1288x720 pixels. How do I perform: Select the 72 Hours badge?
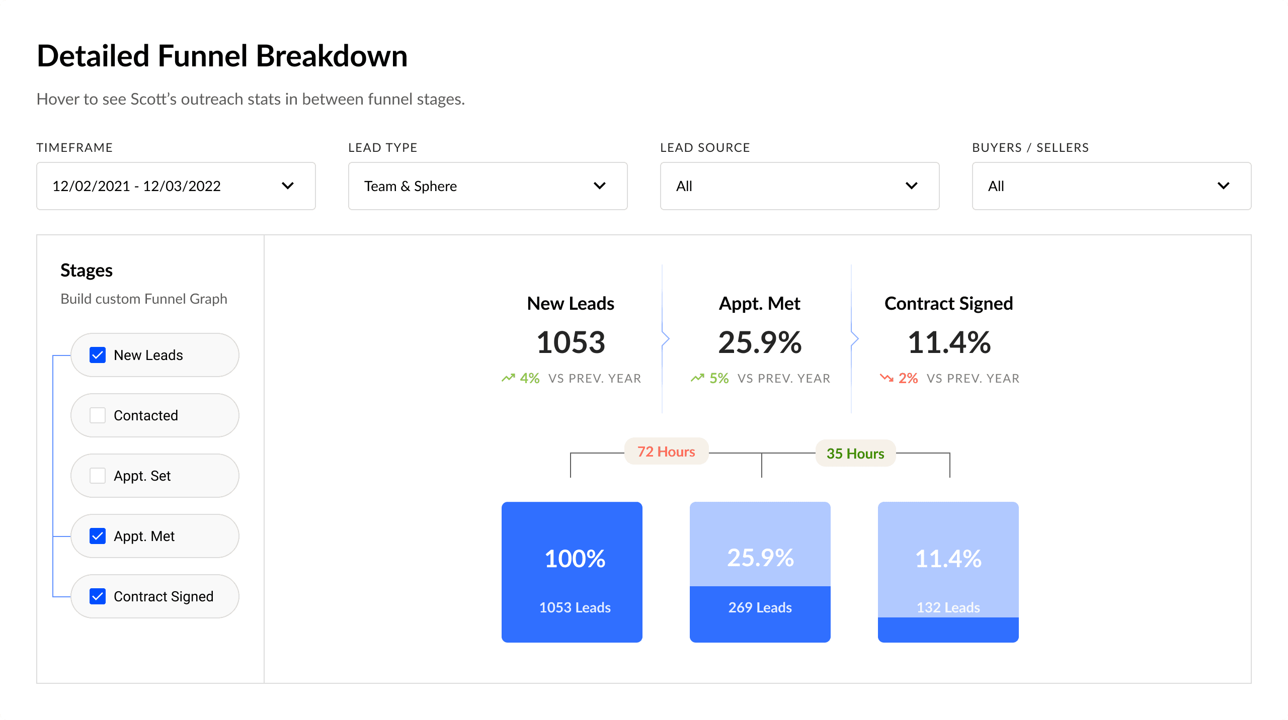pos(666,452)
